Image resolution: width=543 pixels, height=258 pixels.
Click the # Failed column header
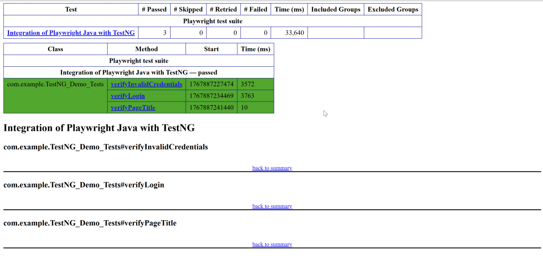[255, 9]
